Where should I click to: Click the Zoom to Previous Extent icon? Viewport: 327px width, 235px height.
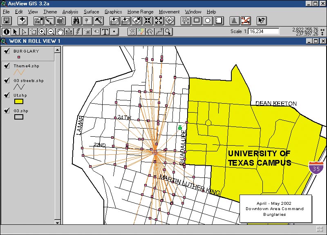pyautogui.click(x=170, y=21)
